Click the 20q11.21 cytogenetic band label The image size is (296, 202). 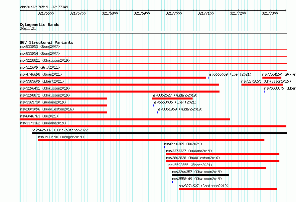(28, 29)
